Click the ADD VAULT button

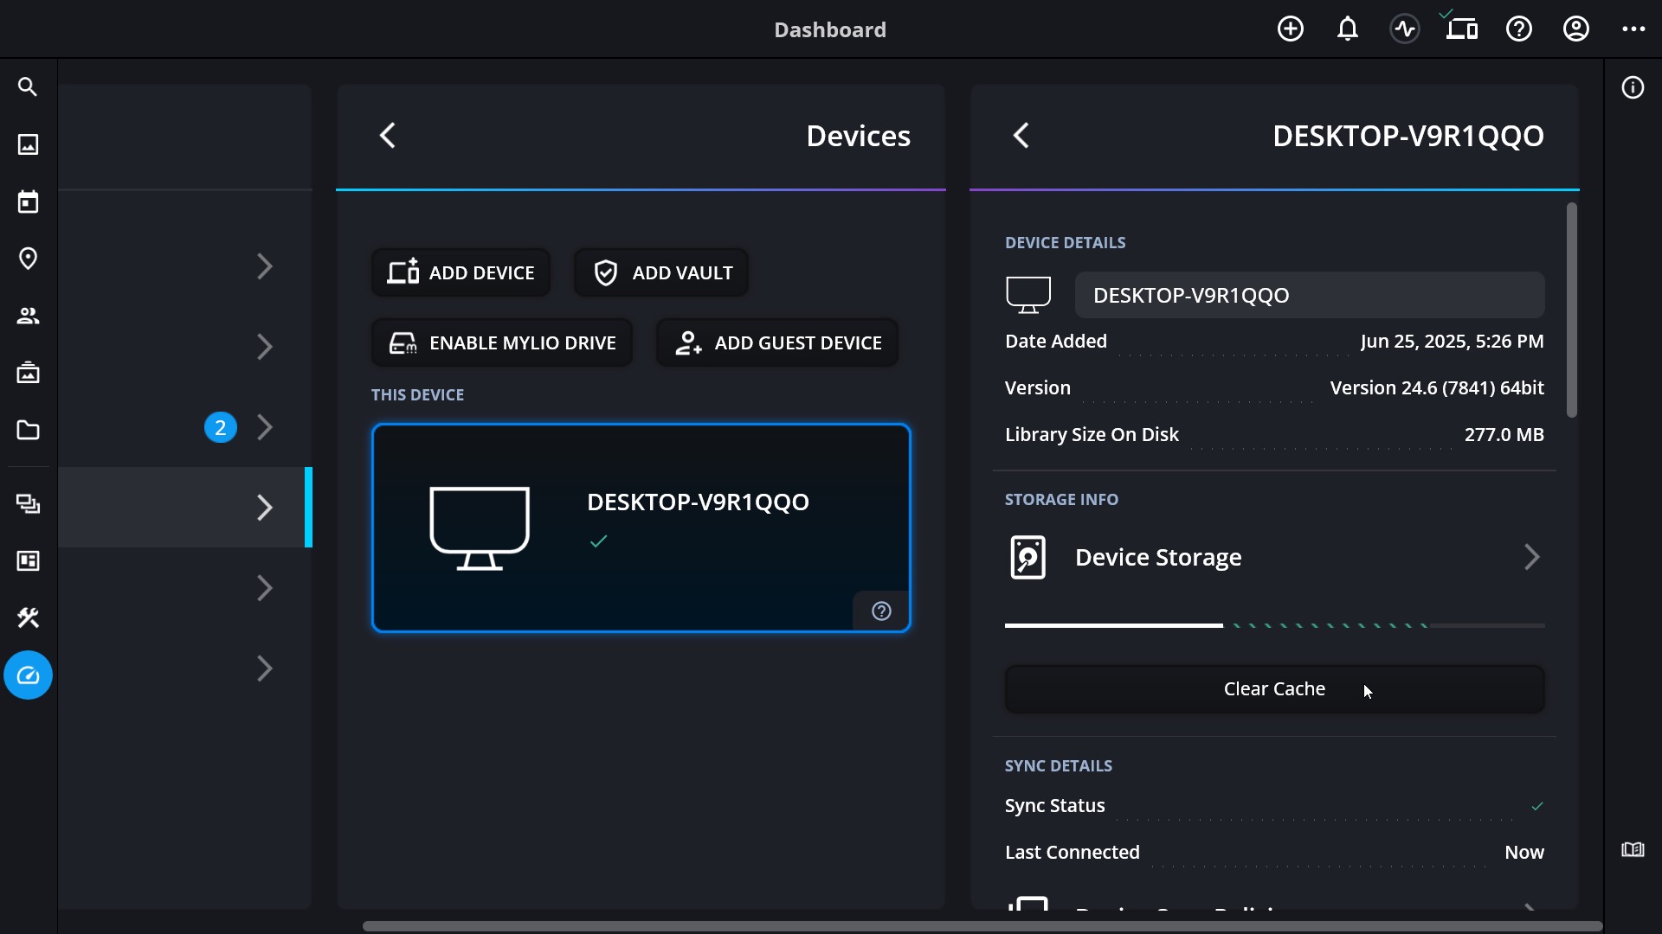coord(661,273)
